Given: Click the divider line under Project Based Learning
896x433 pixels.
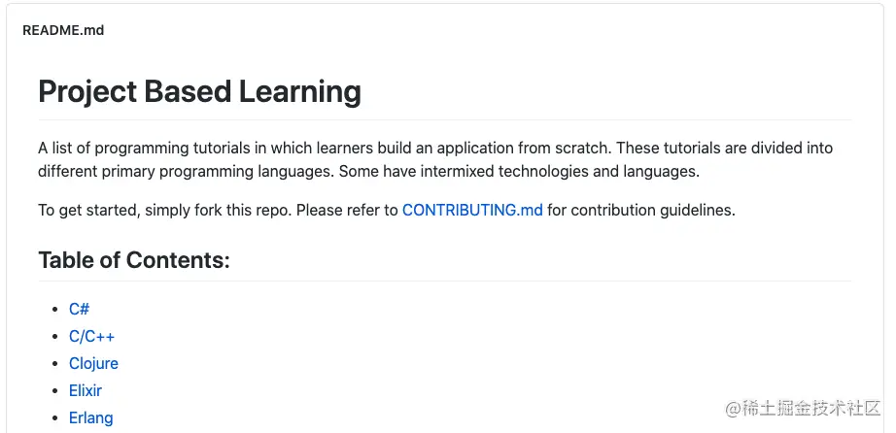Looking at the screenshot, I should [x=444, y=120].
